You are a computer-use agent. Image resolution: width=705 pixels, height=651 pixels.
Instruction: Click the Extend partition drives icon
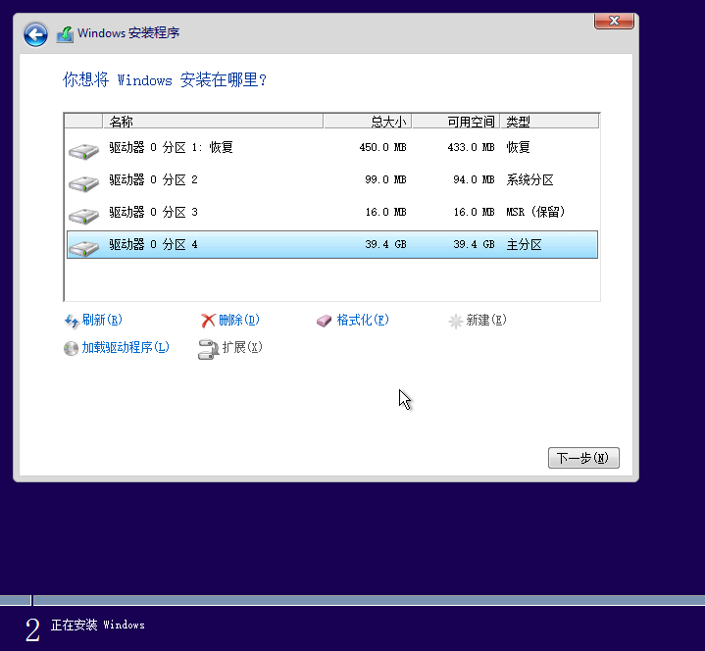[x=208, y=349]
